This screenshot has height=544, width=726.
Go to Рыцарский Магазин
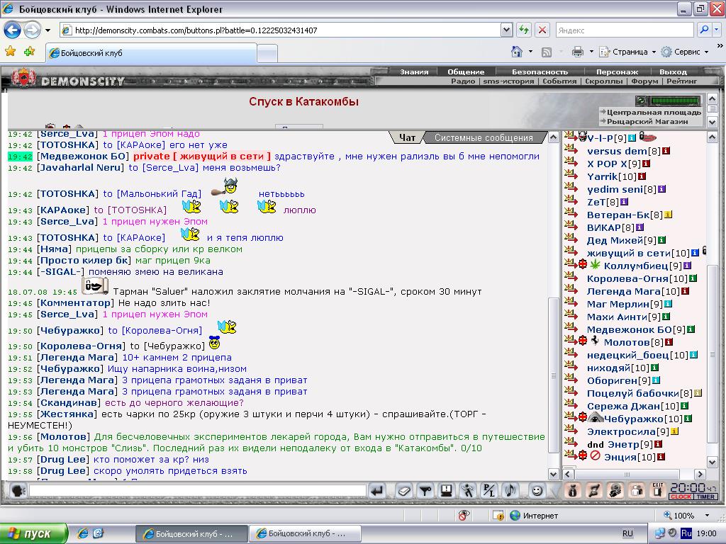[647, 121]
